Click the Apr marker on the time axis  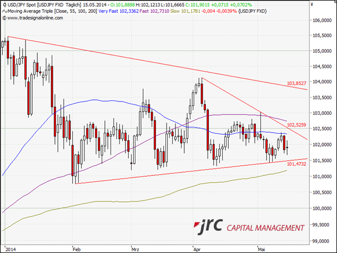[x=197, y=249]
